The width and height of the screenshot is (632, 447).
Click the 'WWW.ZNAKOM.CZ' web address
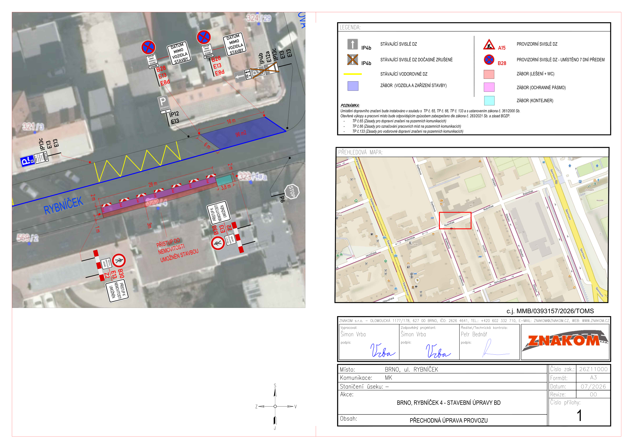595,321
